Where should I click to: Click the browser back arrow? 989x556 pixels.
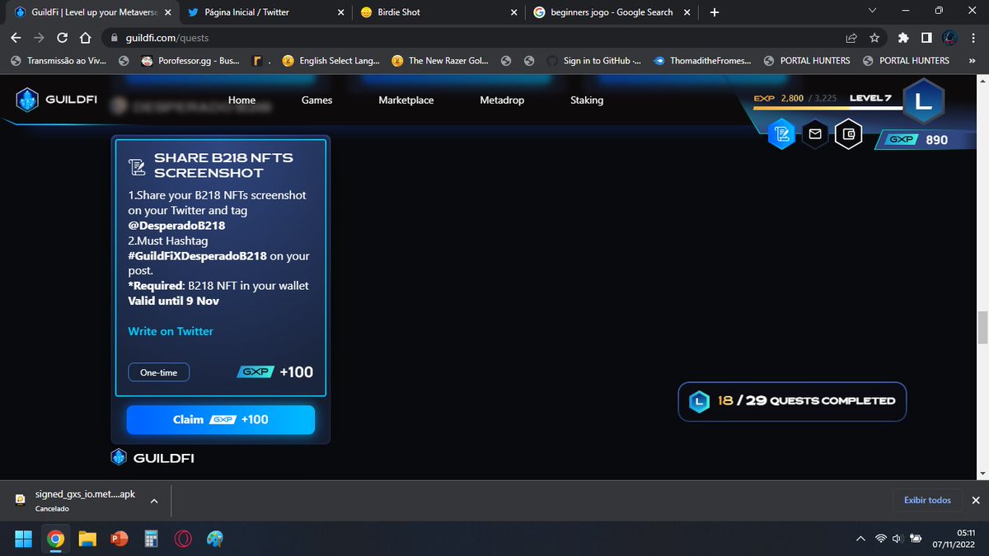(x=16, y=37)
